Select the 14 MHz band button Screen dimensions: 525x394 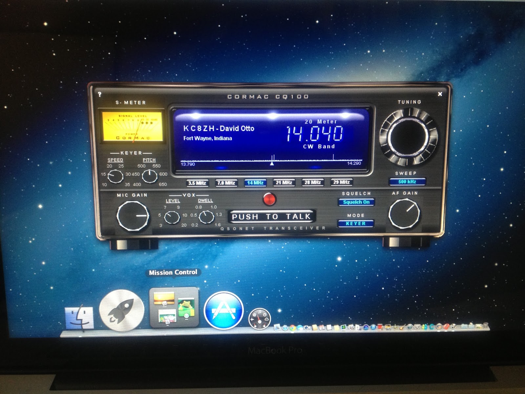pyautogui.click(x=255, y=183)
